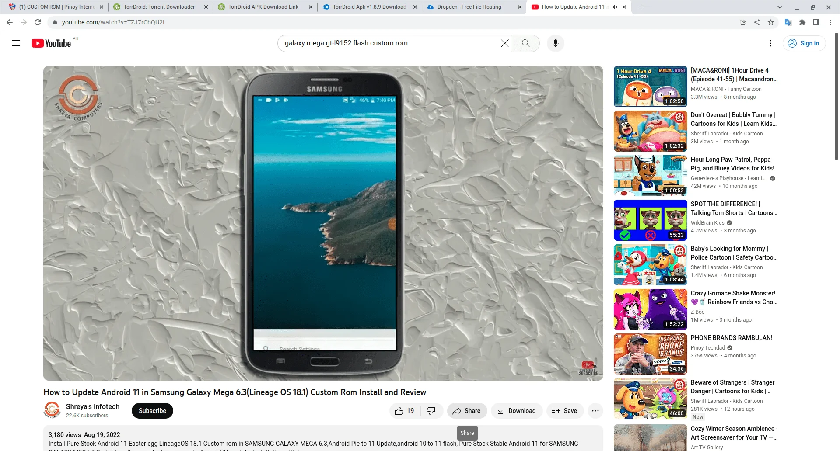Viewport: 840px width, 451px height.
Task: Open YouTube settings three-dot menu
Action: [770, 43]
